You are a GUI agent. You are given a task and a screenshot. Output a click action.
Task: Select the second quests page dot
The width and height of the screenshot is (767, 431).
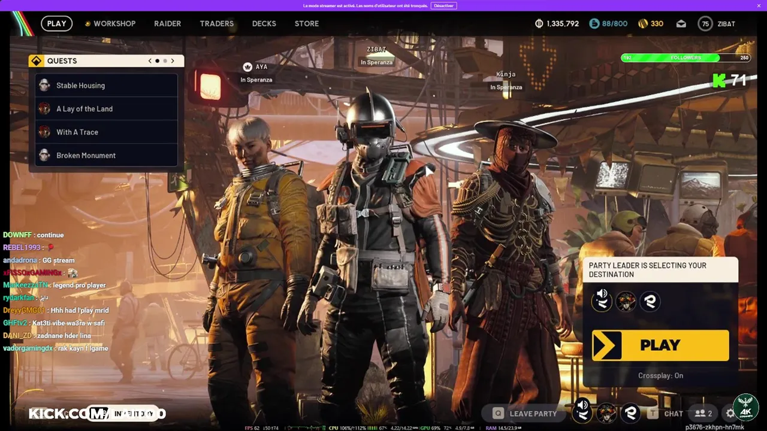pyautogui.click(x=165, y=61)
